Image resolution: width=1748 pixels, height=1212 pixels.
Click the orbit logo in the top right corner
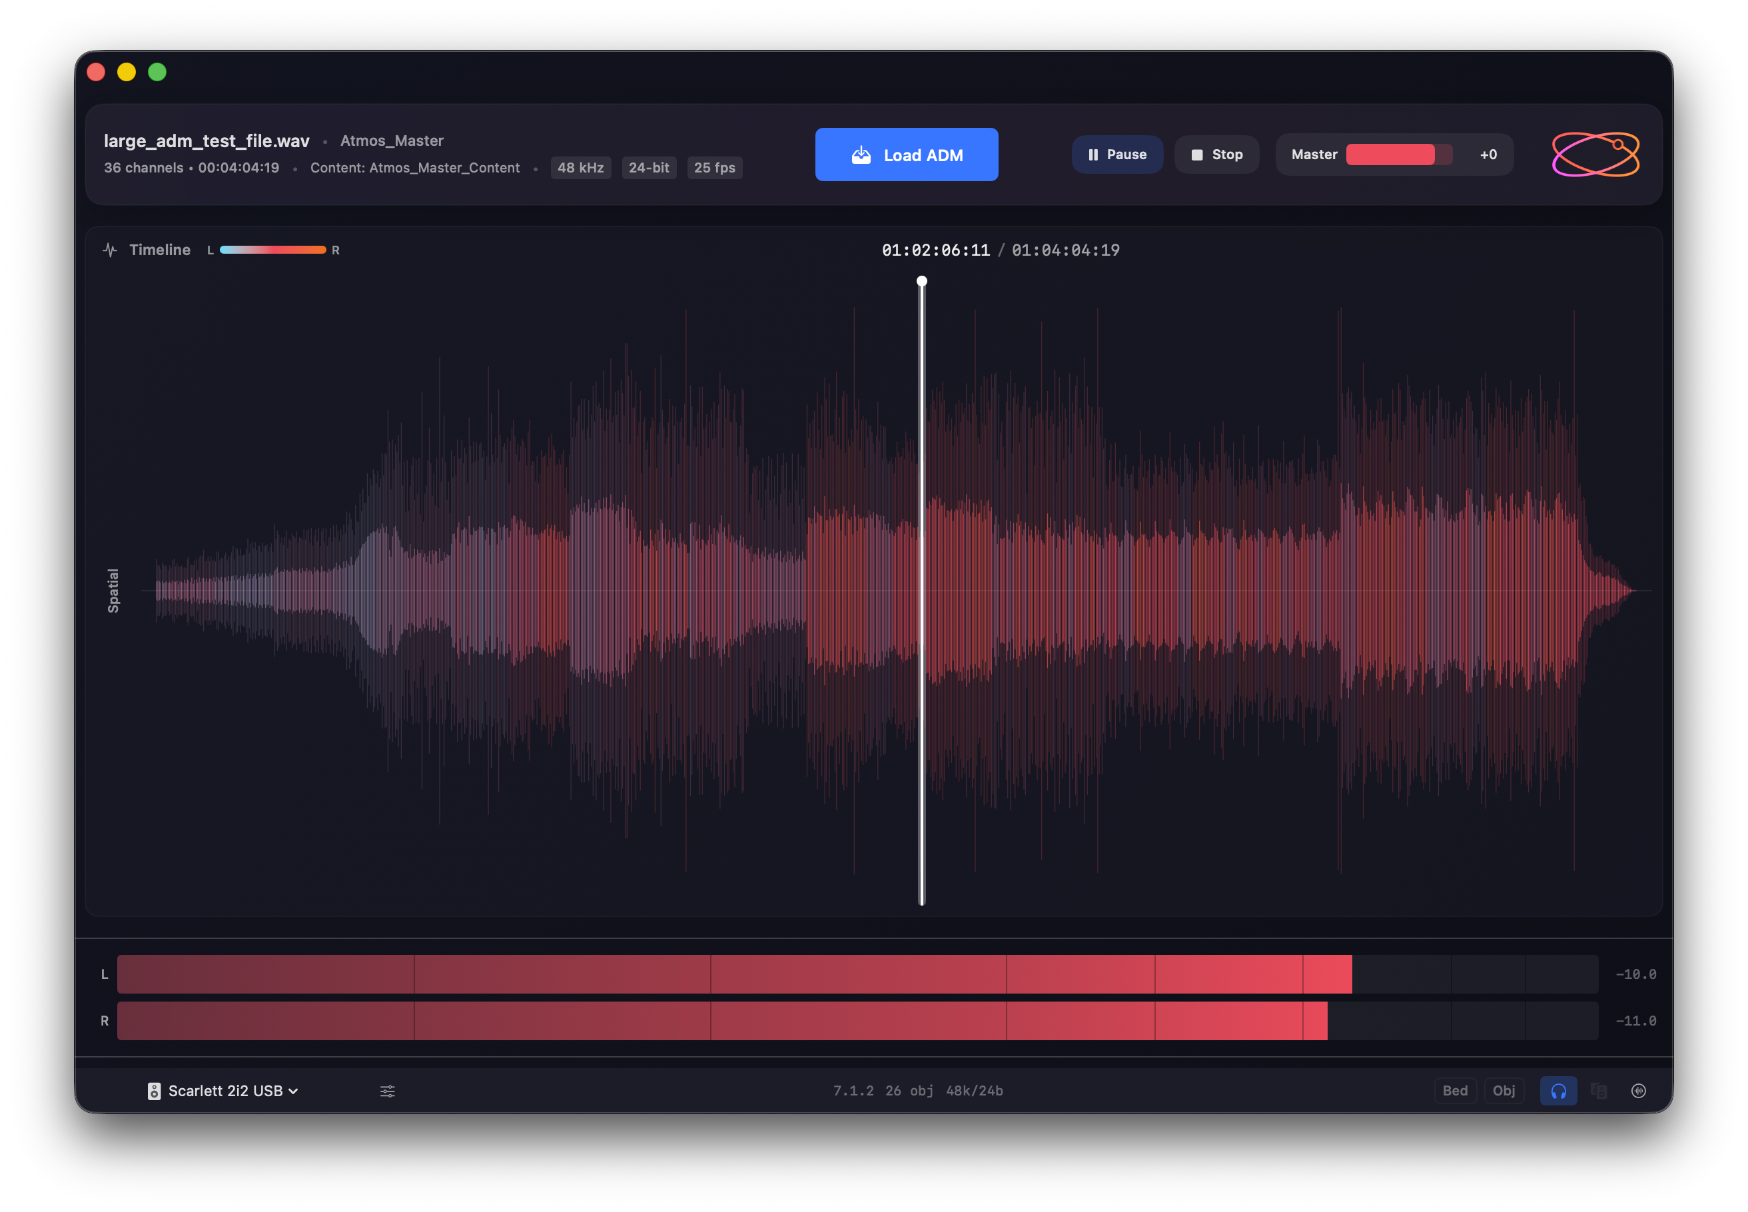(x=1594, y=154)
